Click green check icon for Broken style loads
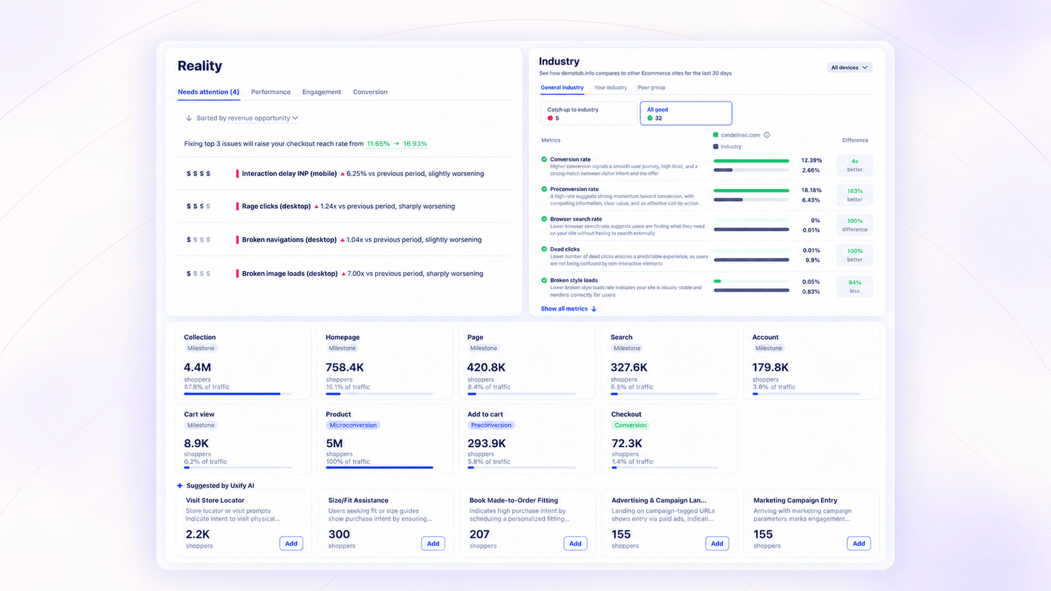The height and width of the screenshot is (591, 1051). click(x=544, y=280)
